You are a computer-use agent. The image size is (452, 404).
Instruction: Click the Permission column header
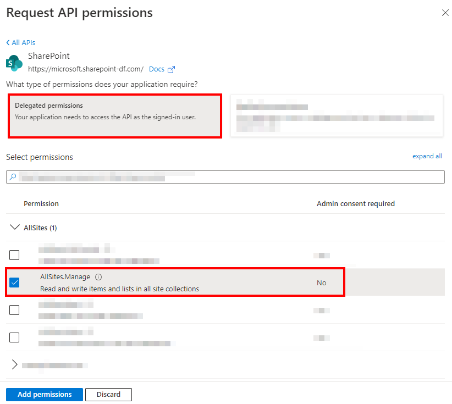coord(41,204)
